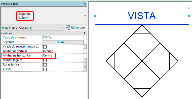Close the Propriedades panel
Viewport: 192px width, 99px height.
point(85,4)
